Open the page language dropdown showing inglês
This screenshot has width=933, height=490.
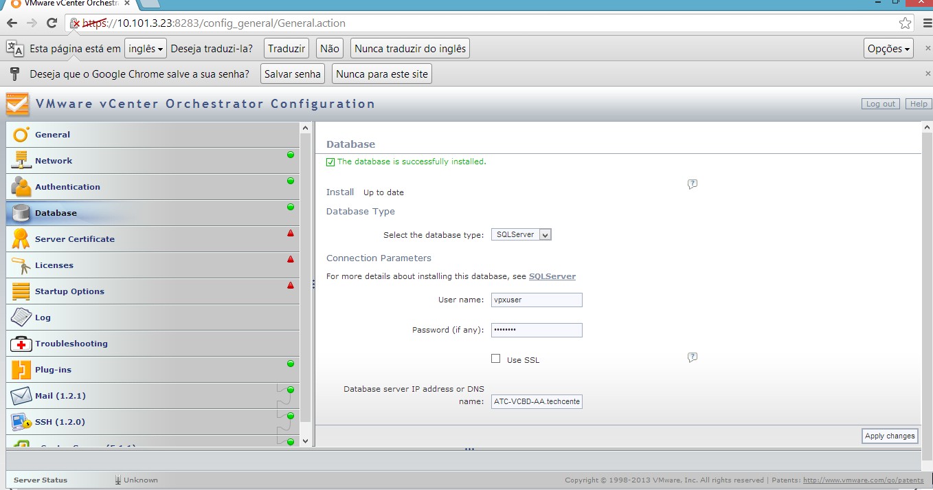tap(146, 49)
